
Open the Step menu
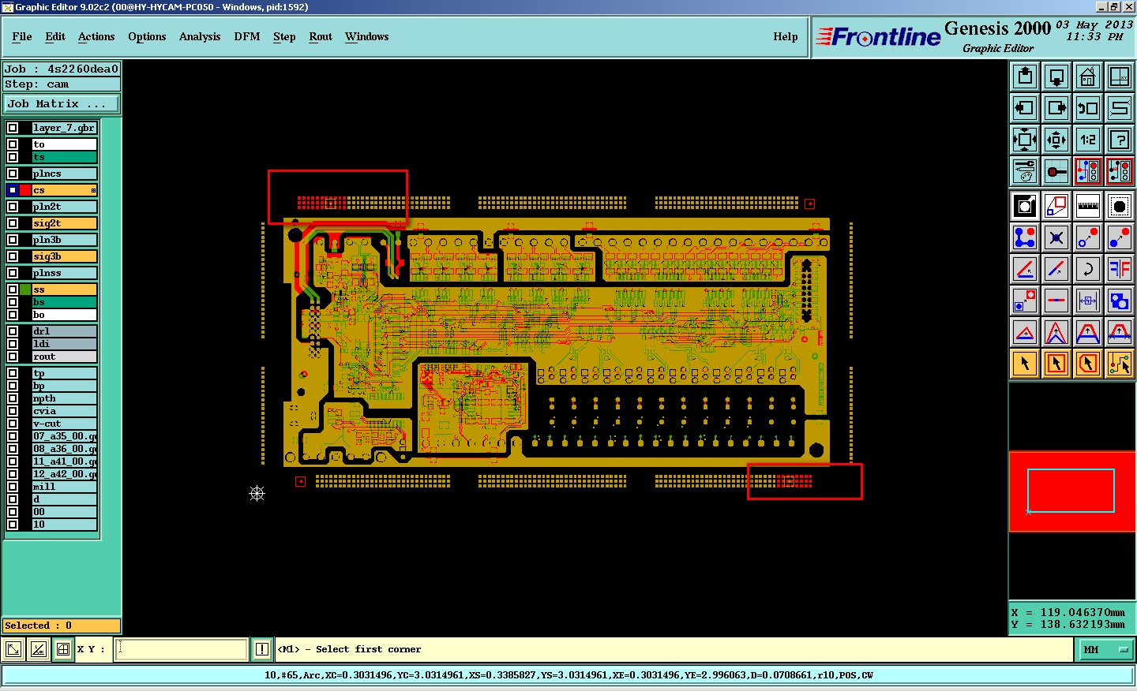coord(284,36)
